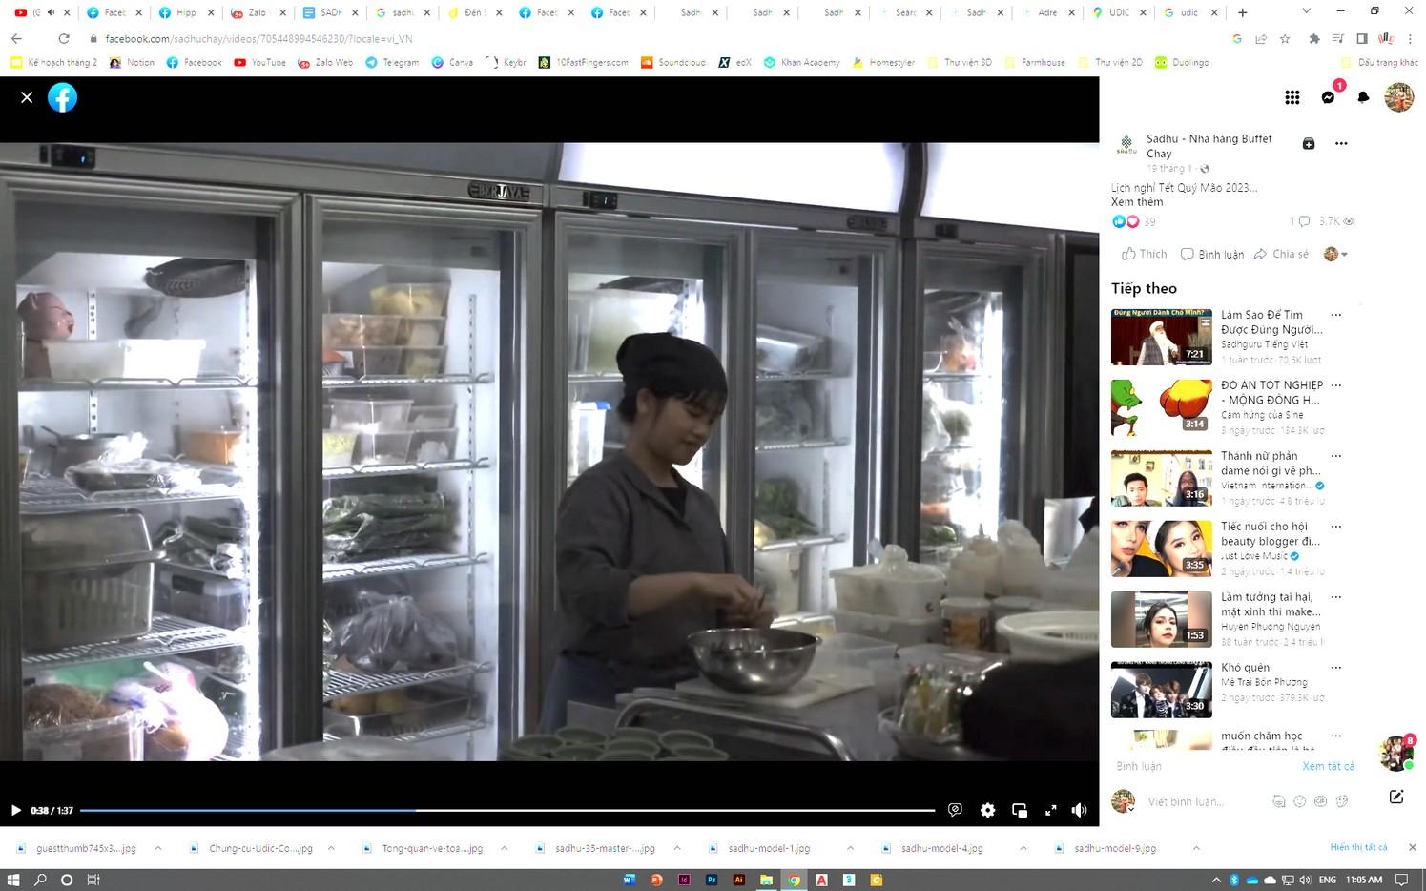Open the Facebook notifications bell

tap(1363, 97)
